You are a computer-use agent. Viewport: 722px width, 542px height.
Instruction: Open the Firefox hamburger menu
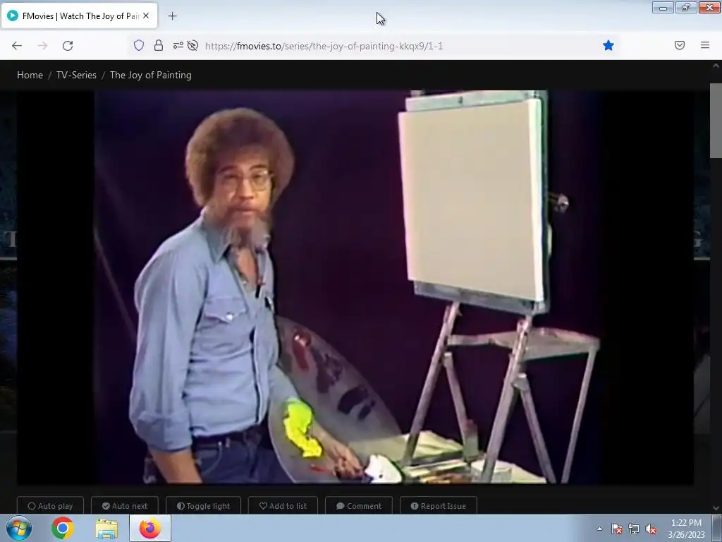point(704,45)
